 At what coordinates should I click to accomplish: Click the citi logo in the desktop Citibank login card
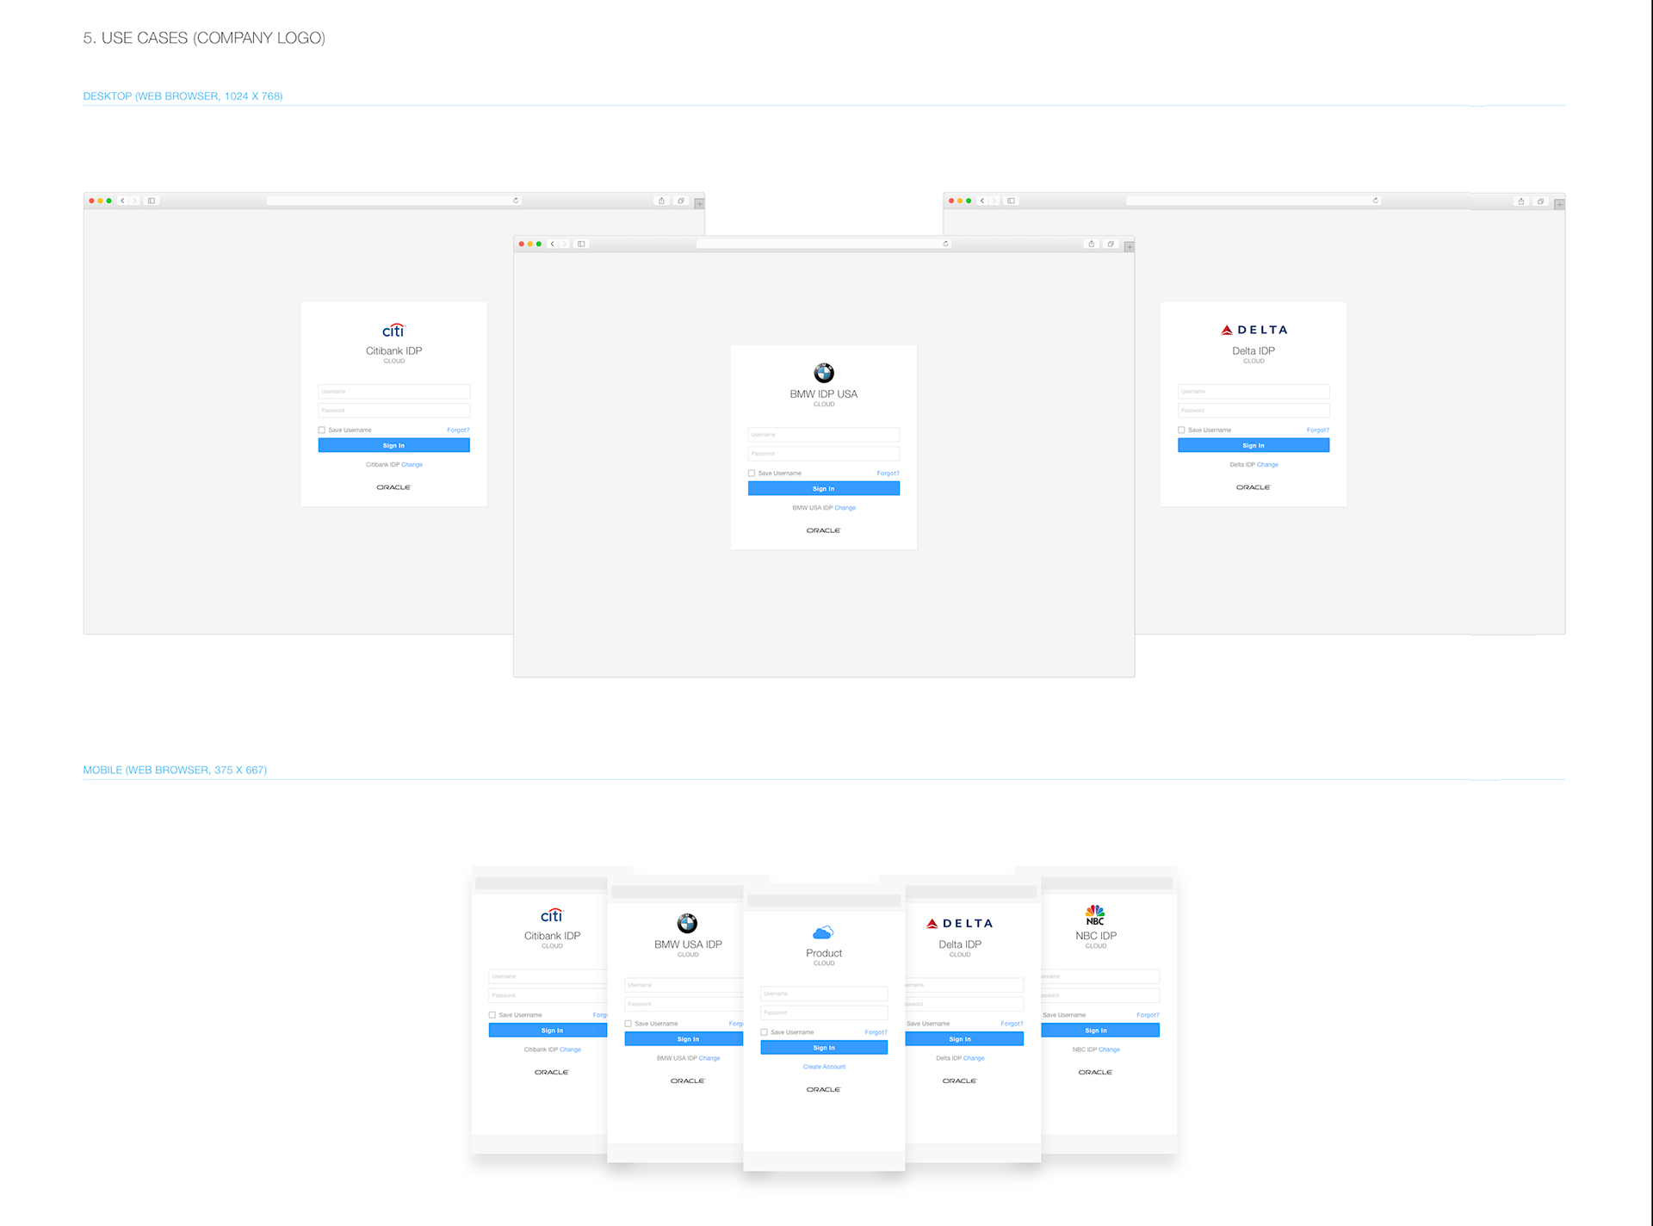[393, 331]
